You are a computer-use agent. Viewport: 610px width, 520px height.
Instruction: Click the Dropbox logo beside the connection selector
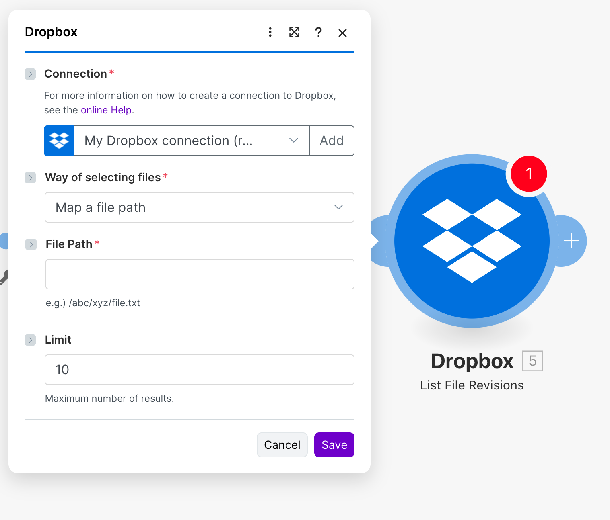pyautogui.click(x=59, y=141)
